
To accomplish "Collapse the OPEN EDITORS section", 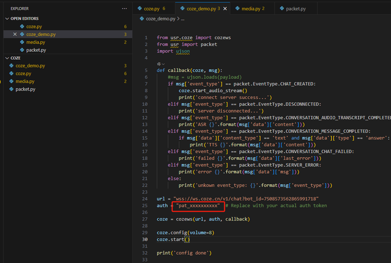I will coord(7,19).
